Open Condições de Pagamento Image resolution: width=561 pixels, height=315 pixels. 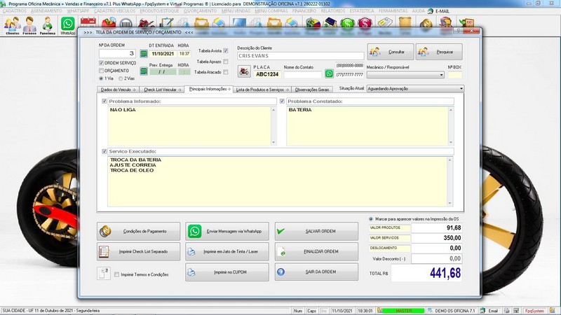click(138, 231)
